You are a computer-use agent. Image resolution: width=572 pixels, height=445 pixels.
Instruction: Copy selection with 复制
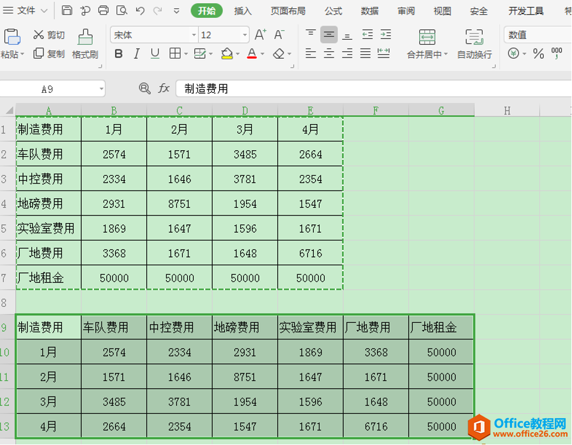coord(49,54)
